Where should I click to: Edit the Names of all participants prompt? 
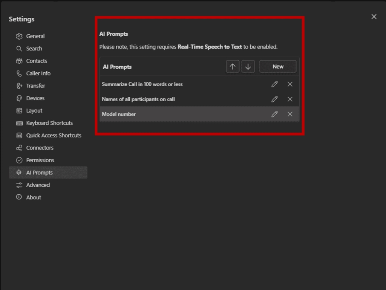274,99
